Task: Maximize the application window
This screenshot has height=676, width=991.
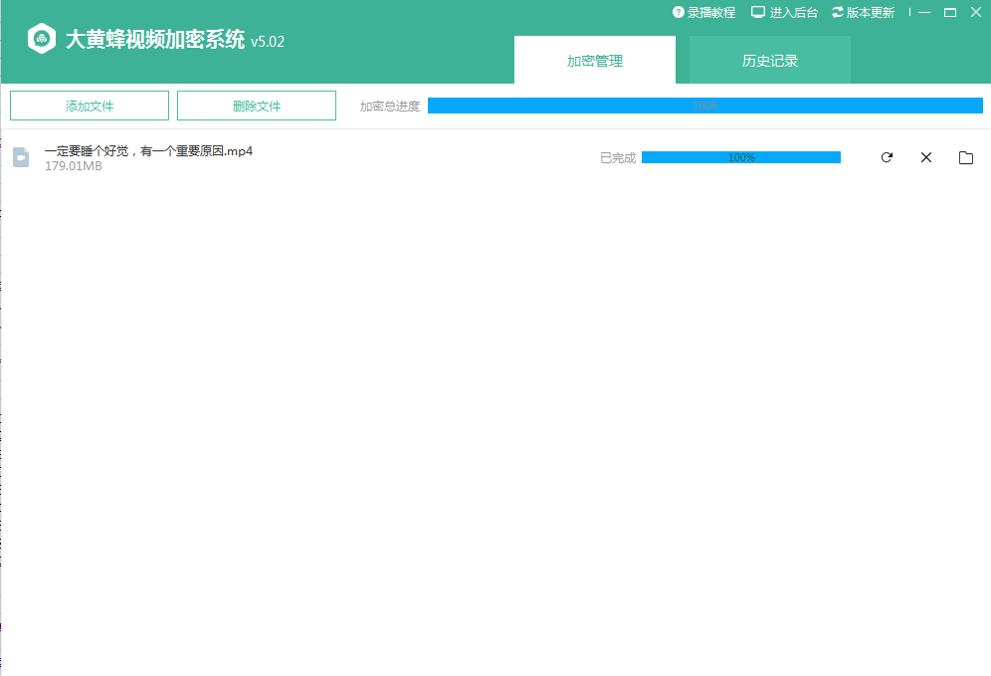Action: click(x=950, y=12)
